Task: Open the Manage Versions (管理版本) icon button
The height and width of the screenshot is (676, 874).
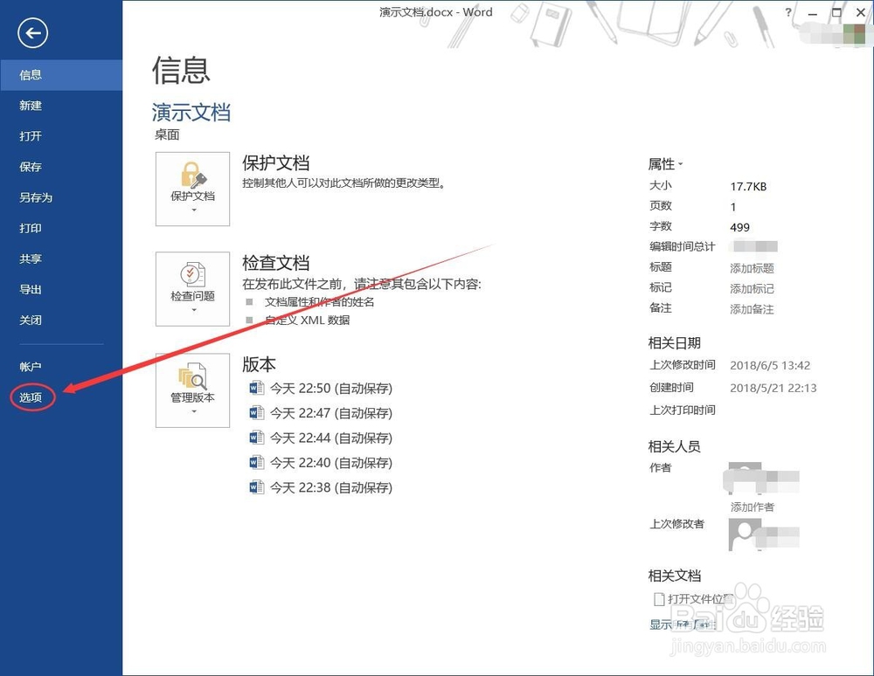Action: click(x=192, y=390)
